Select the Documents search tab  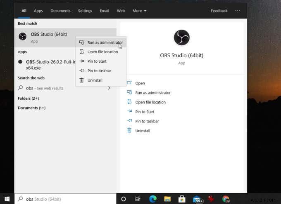60,11
